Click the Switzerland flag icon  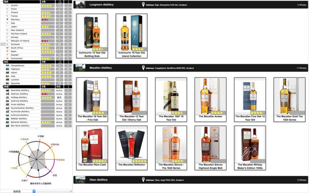pyautogui.click(x=7, y=59)
